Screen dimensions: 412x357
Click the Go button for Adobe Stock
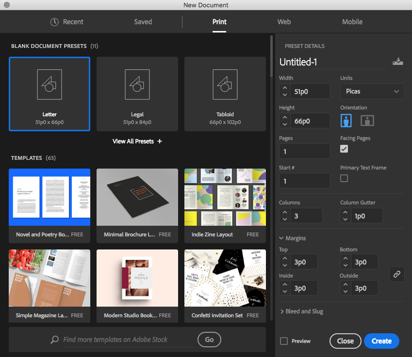209,340
